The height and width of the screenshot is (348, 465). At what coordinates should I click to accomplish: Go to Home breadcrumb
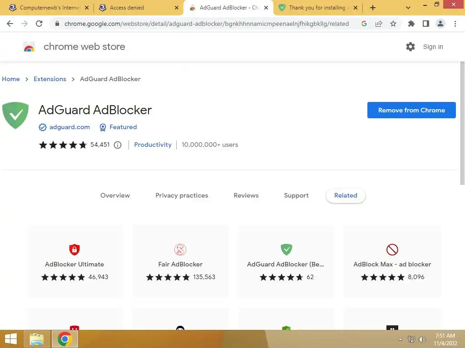11,79
